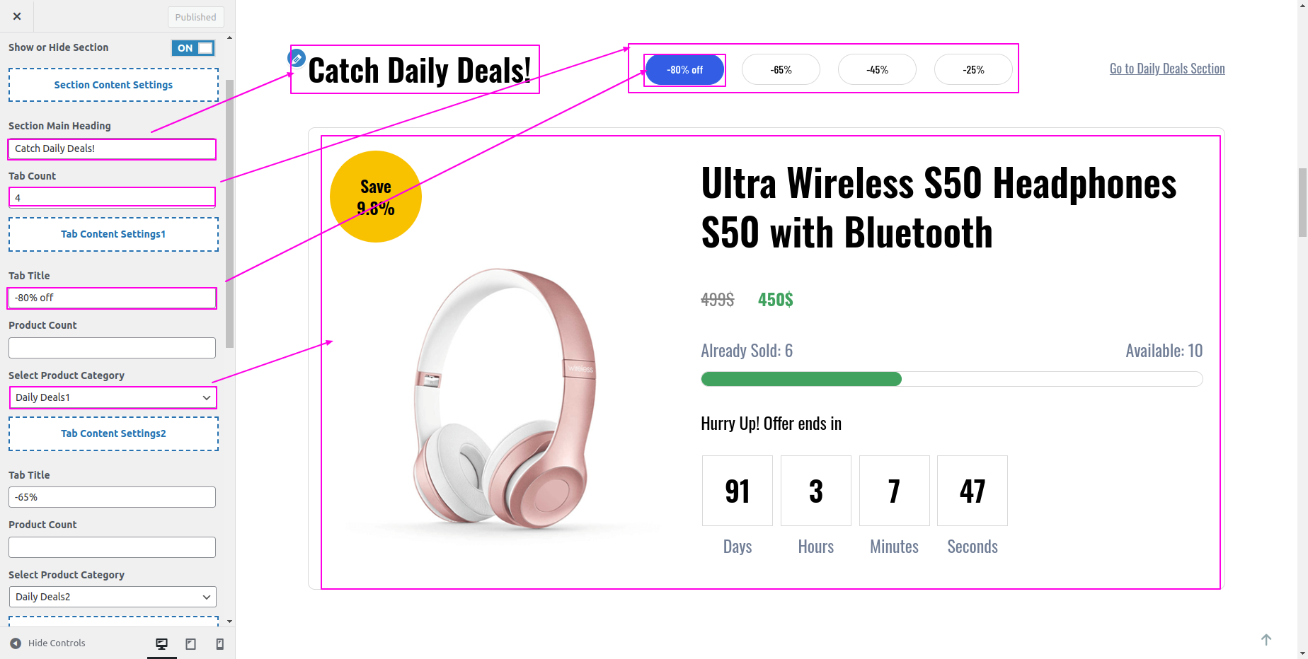The height and width of the screenshot is (659, 1308).
Task: Select the -25% deals tab
Action: pos(973,69)
